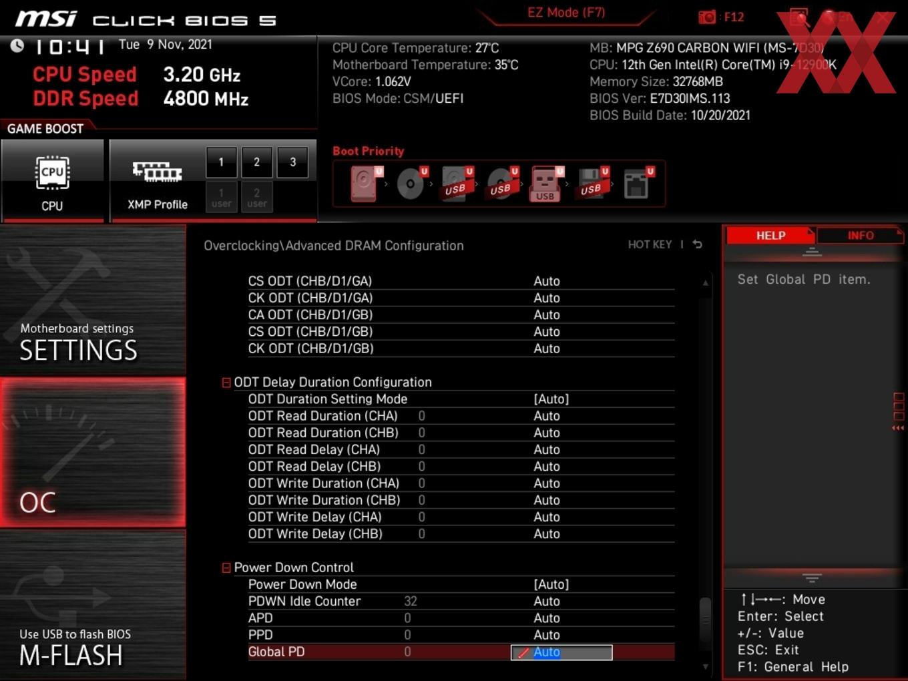The height and width of the screenshot is (681, 908).
Task: Select ODT Read Delay (CHB) setting
Action: pos(461,466)
